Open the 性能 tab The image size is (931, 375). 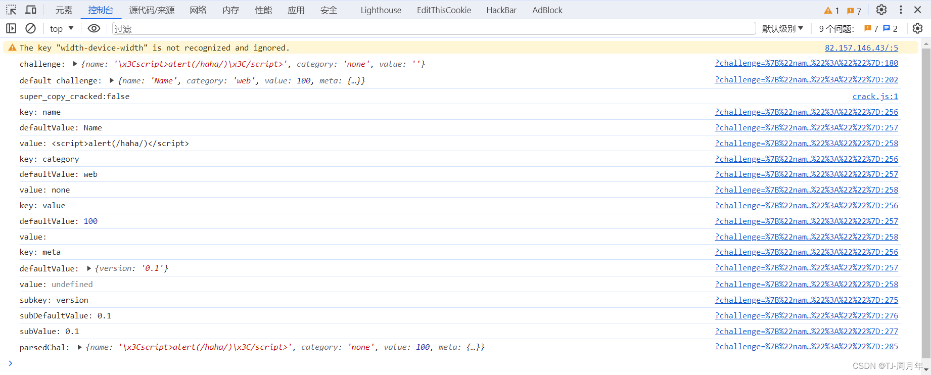click(x=263, y=10)
